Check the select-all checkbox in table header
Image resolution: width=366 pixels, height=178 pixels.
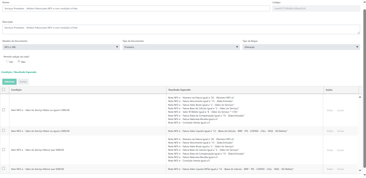click(3, 89)
